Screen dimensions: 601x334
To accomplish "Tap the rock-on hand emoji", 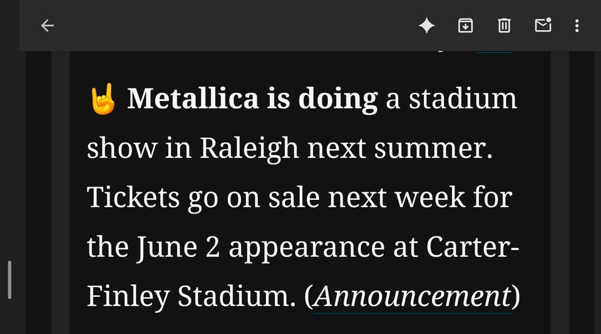I will coord(103,99).
